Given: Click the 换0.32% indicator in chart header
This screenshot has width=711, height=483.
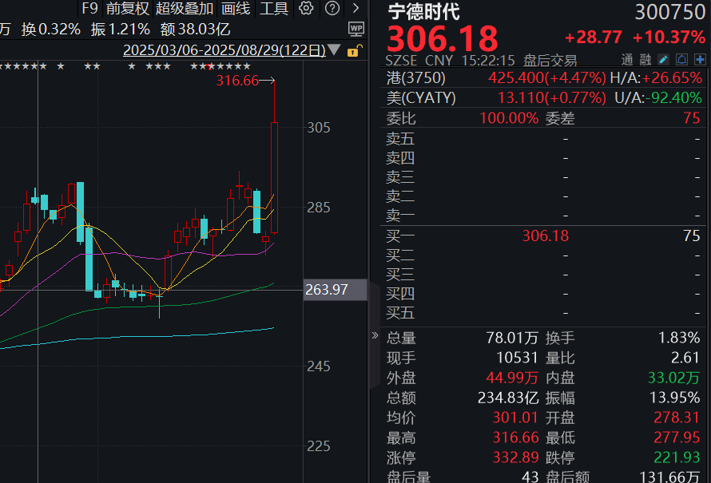Looking at the screenshot, I should [x=51, y=30].
